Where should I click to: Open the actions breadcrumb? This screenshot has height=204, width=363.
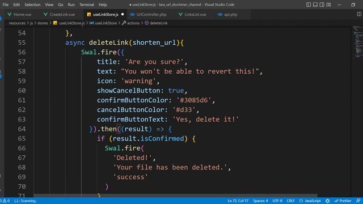click(x=133, y=23)
